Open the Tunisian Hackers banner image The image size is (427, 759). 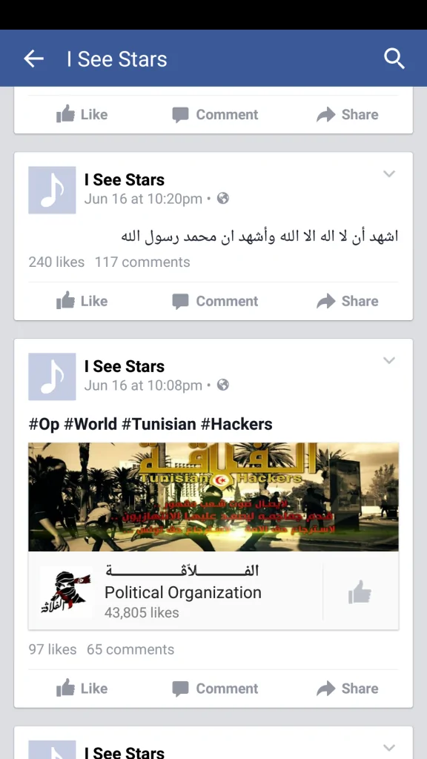[x=213, y=497]
